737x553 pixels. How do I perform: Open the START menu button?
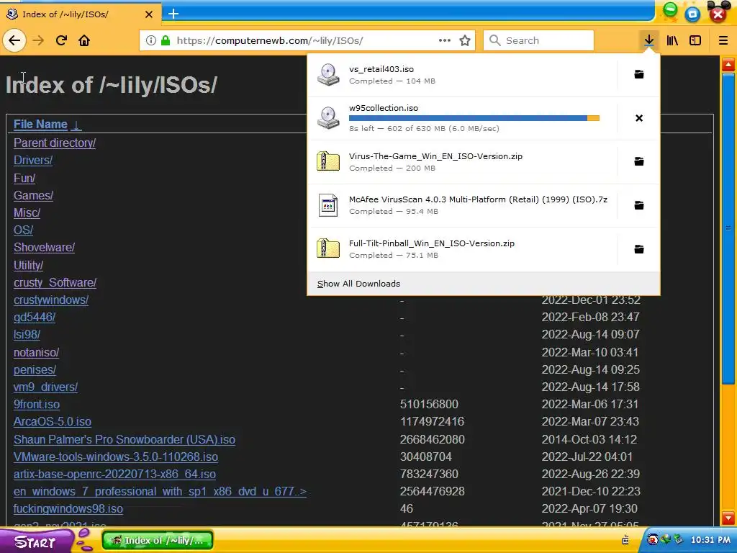(x=35, y=541)
